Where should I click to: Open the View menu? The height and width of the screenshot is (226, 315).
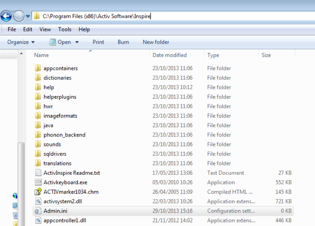[45, 29]
